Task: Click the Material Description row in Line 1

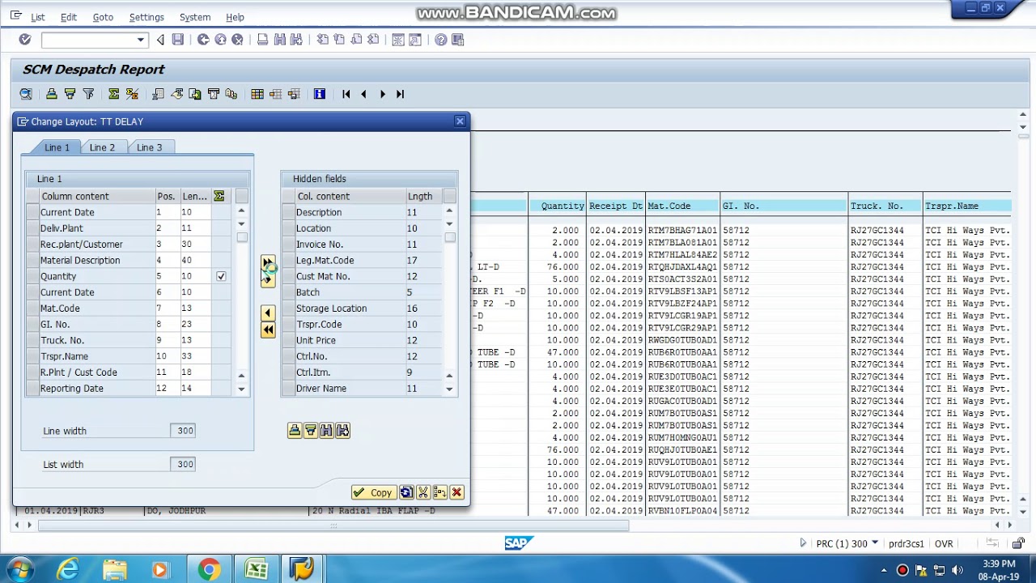Action: pos(129,261)
